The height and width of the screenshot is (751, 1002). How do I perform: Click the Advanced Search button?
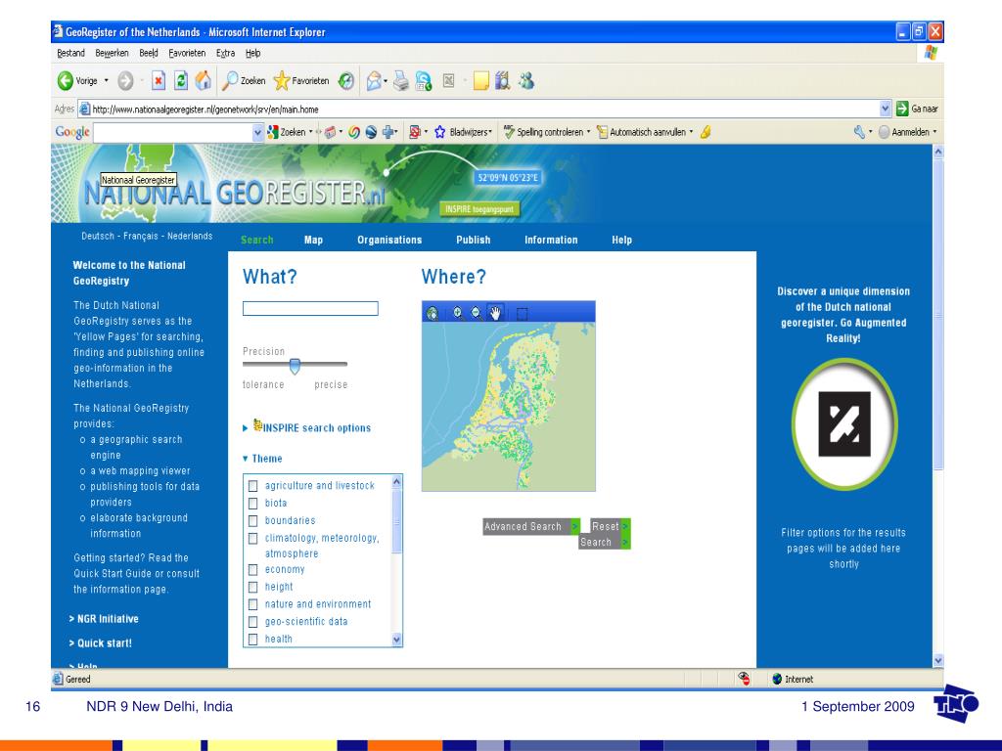point(531,526)
